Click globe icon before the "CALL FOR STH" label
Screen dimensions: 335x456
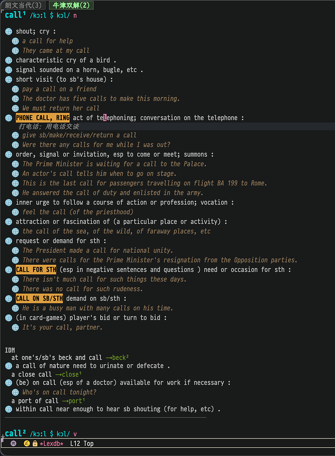point(8,270)
